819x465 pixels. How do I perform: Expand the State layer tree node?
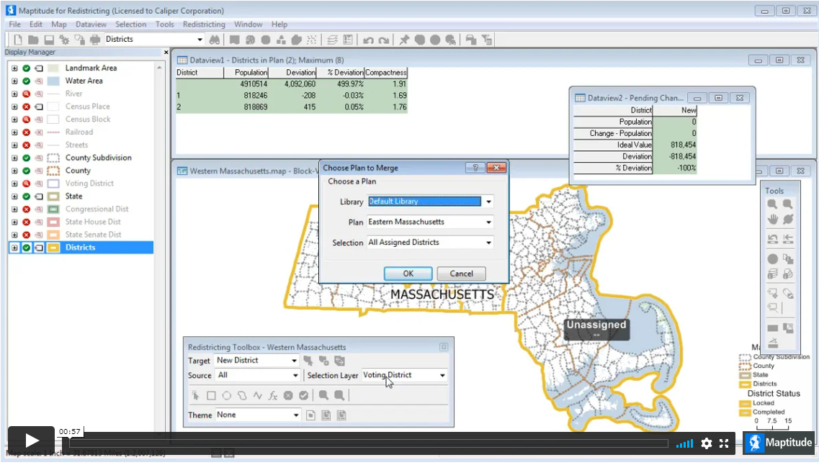[x=14, y=197]
